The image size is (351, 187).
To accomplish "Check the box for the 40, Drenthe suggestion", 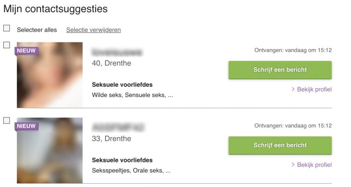I will click(x=7, y=45).
